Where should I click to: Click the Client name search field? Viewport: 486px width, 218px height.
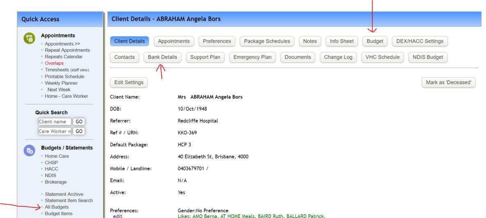[x=55, y=122]
